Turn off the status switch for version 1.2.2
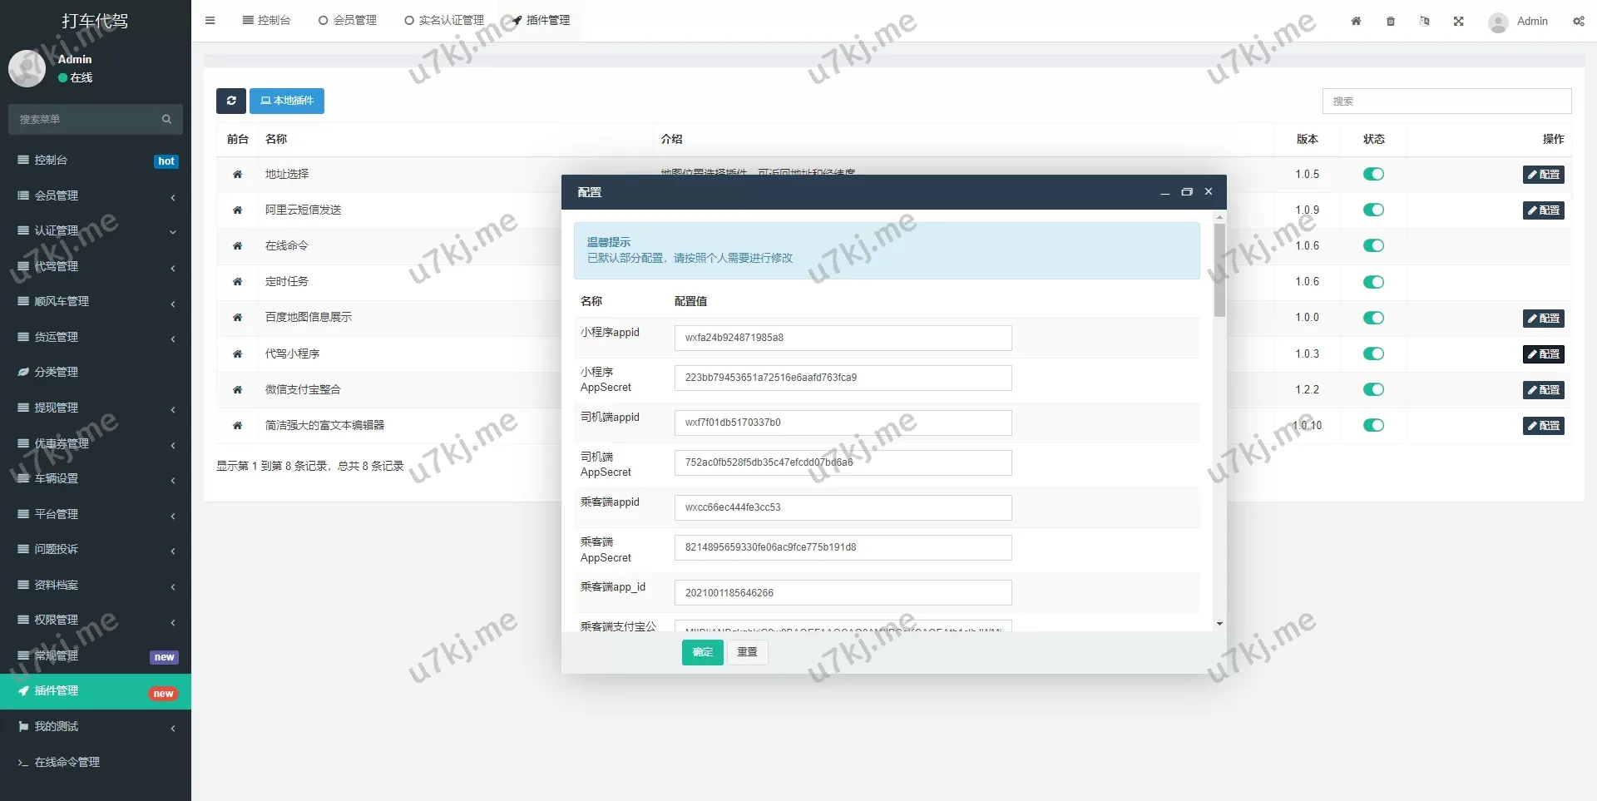The height and width of the screenshot is (801, 1597). pyautogui.click(x=1373, y=390)
